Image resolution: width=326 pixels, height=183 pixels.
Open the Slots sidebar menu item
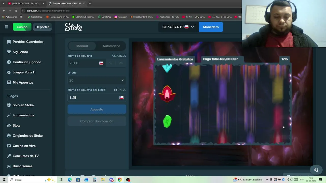(x=28, y=125)
